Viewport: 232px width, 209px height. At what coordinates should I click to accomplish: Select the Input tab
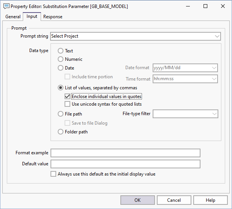pyautogui.click(x=32, y=16)
